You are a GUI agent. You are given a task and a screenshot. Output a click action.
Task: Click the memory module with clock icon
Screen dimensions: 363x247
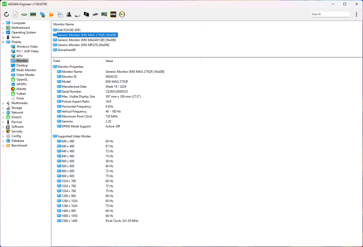(x=104, y=14)
